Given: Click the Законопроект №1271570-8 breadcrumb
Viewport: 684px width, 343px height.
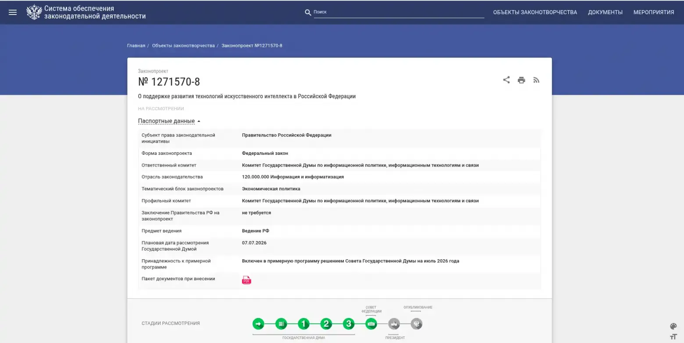Looking at the screenshot, I should coord(252,46).
